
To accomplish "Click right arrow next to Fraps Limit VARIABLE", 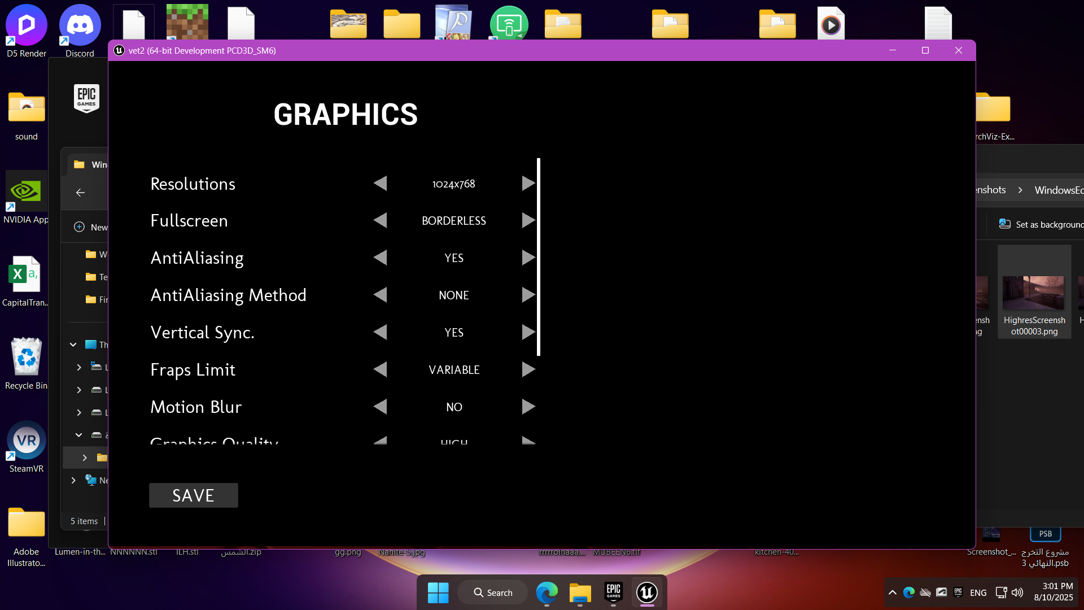I will (x=528, y=370).
